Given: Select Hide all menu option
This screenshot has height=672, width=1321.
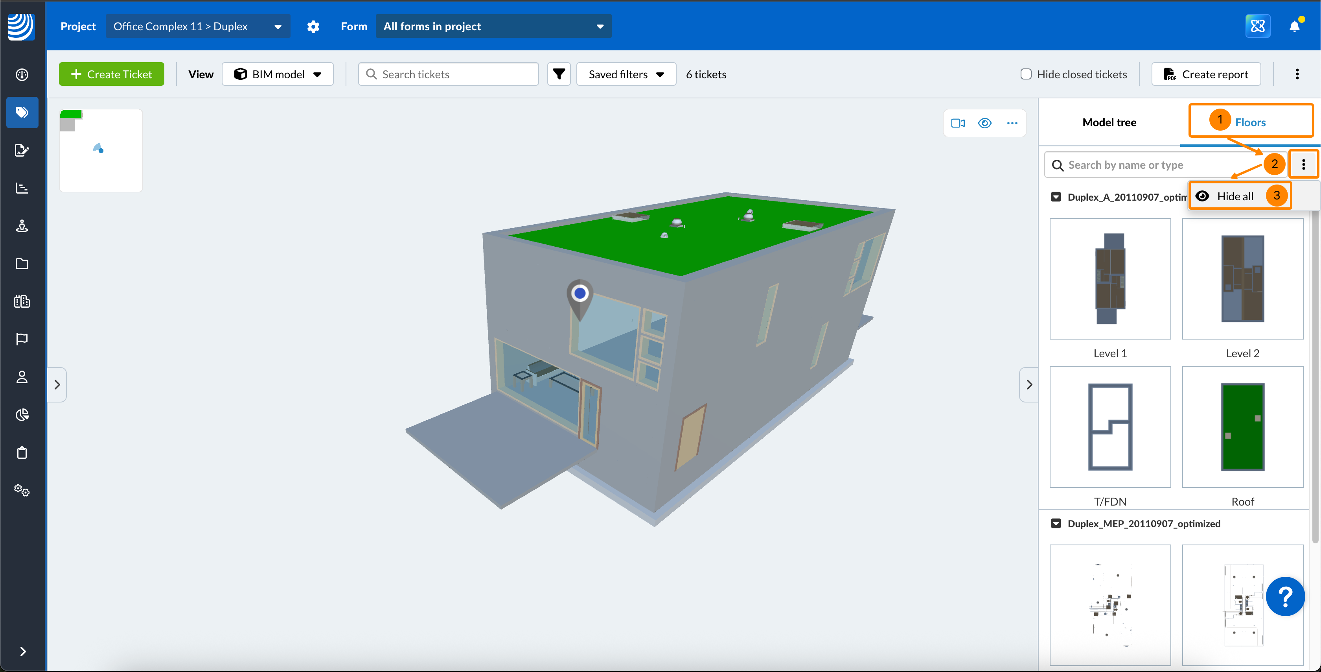Looking at the screenshot, I should click(1235, 196).
